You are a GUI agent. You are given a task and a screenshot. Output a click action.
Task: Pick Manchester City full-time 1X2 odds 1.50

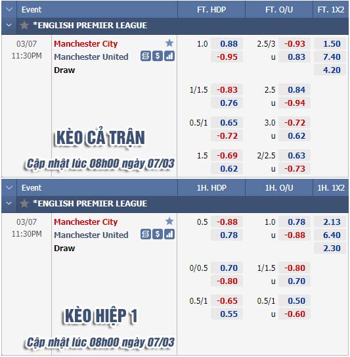[332, 43]
